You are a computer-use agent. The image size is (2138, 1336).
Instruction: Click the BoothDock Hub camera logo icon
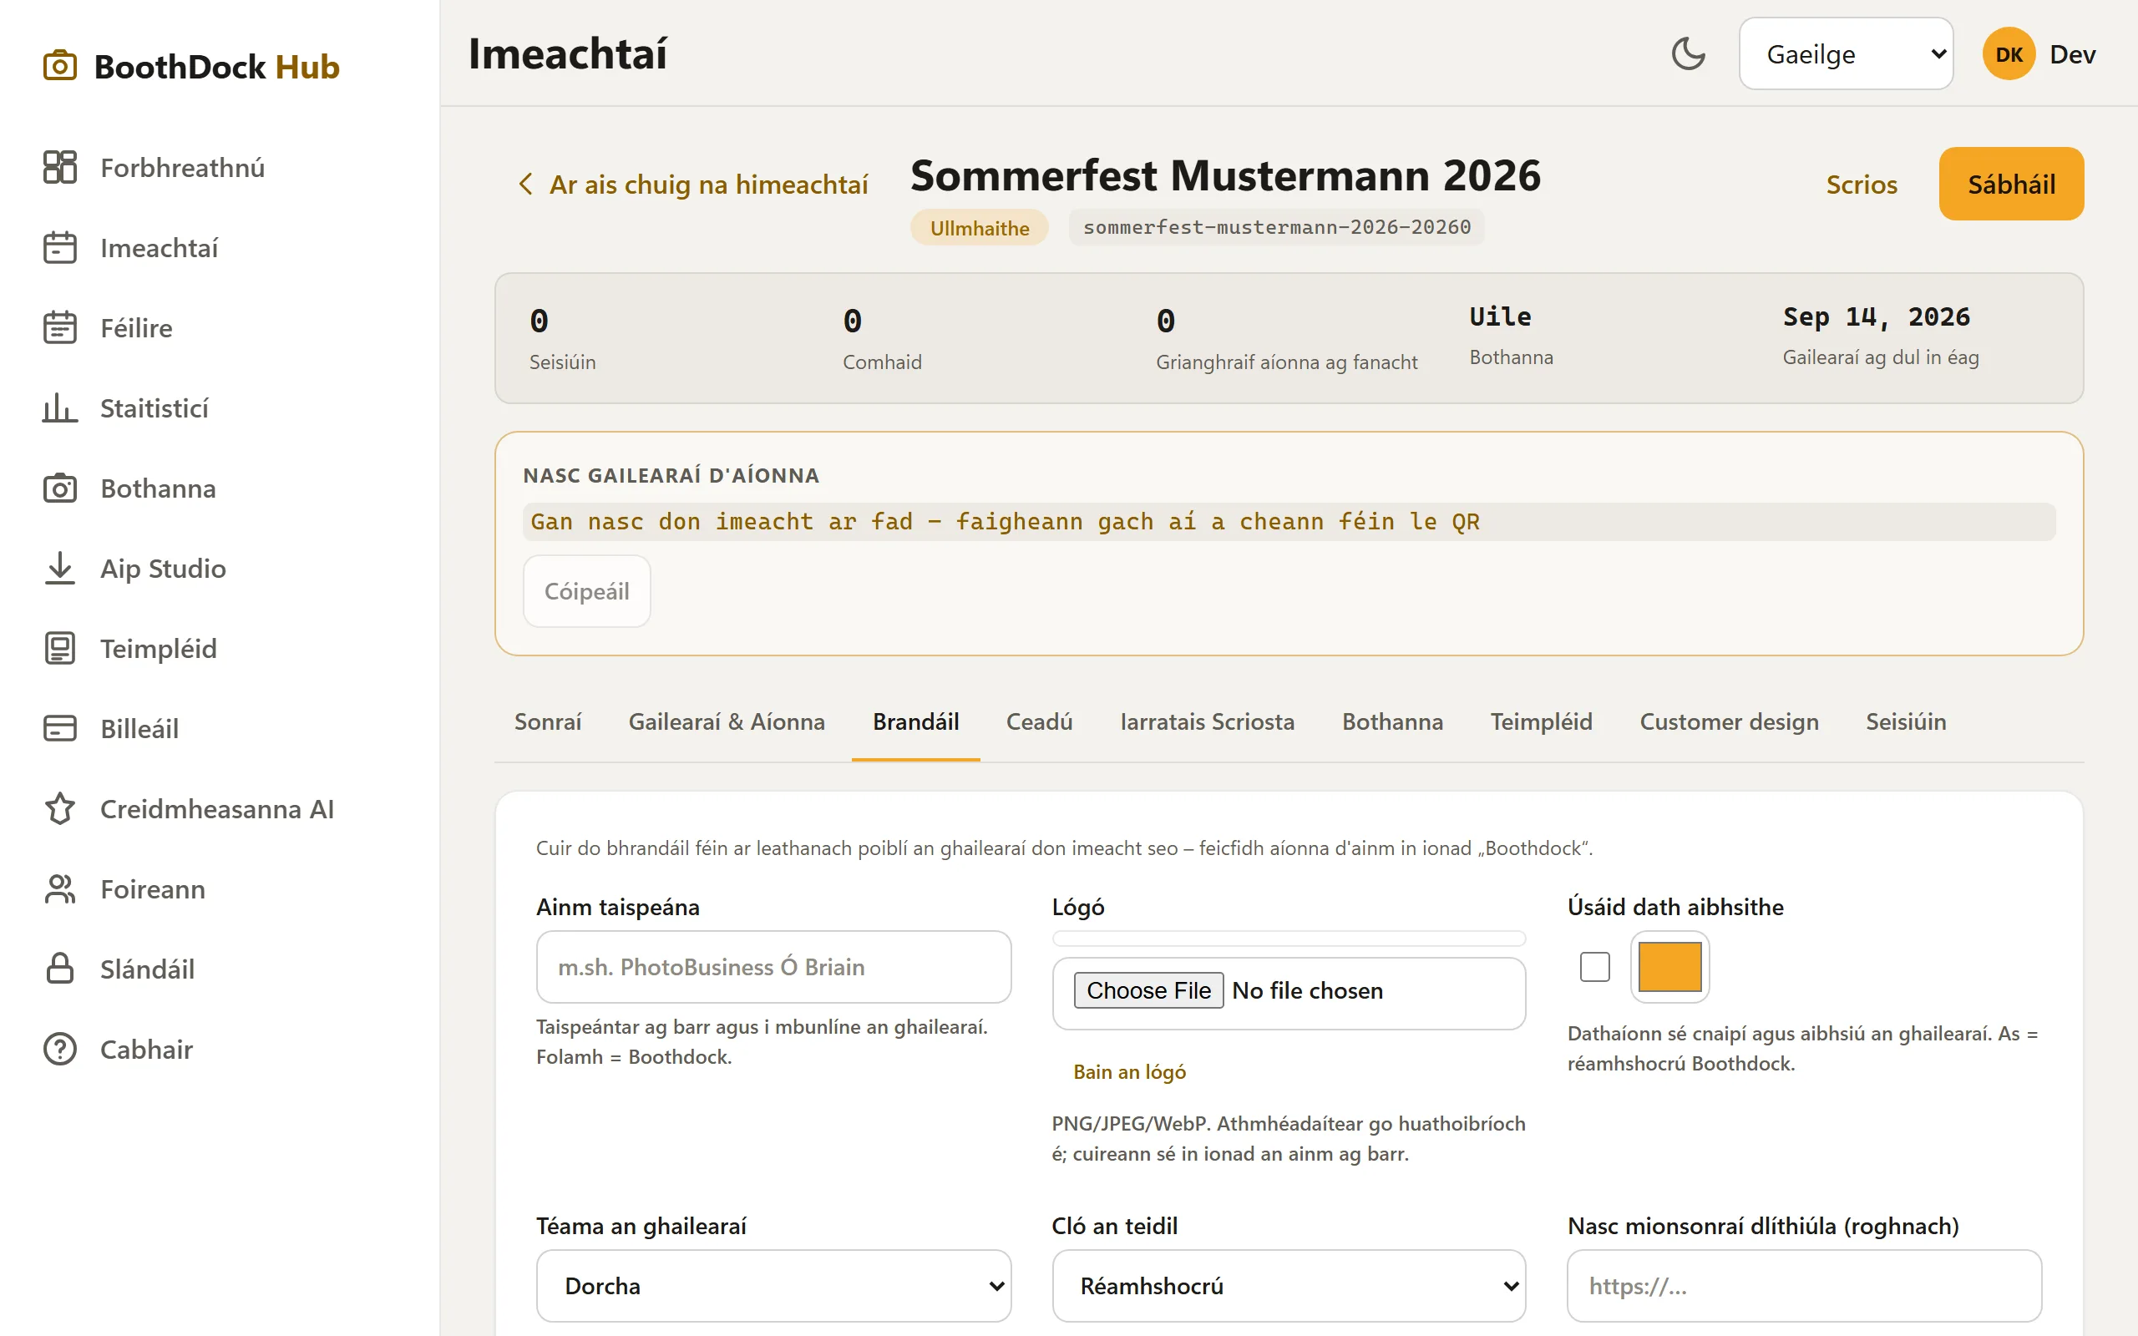tap(60, 66)
